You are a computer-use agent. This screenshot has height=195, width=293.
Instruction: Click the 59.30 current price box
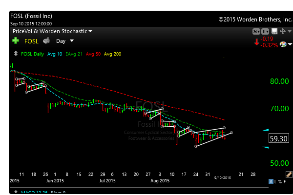point(279,138)
